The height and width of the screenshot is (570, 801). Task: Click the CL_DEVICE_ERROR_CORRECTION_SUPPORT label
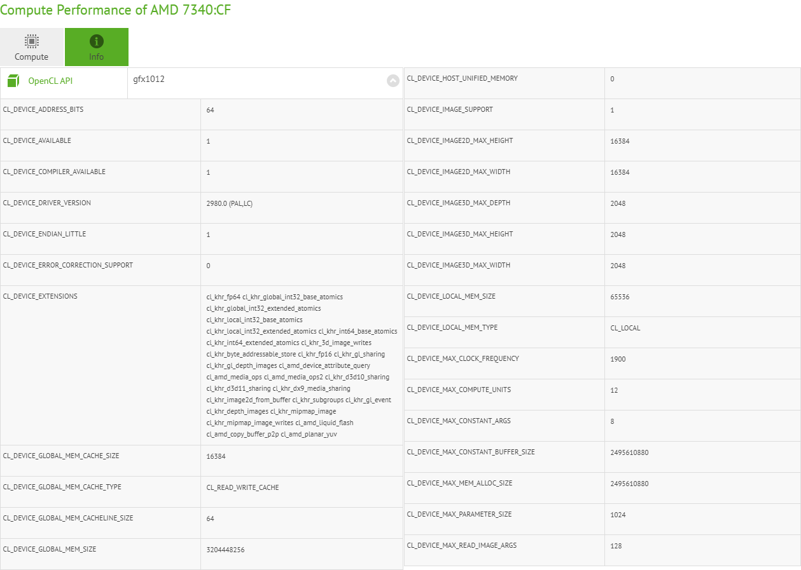click(x=68, y=265)
